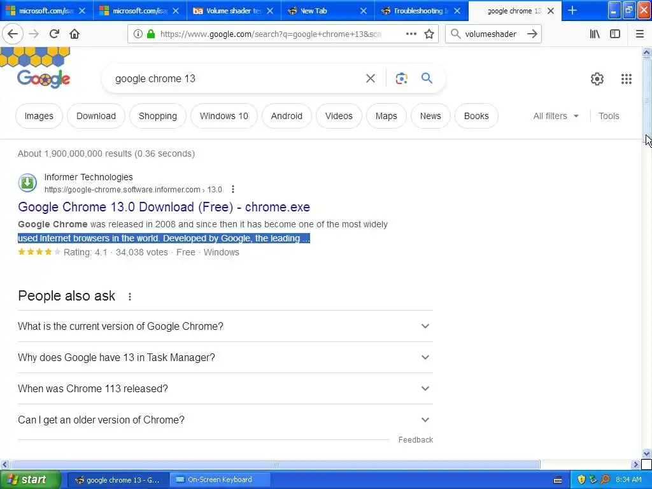The height and width of the screenshot is (489, 652).
Task: Click the horizontal scrollbar thumb
Action: 275,464
